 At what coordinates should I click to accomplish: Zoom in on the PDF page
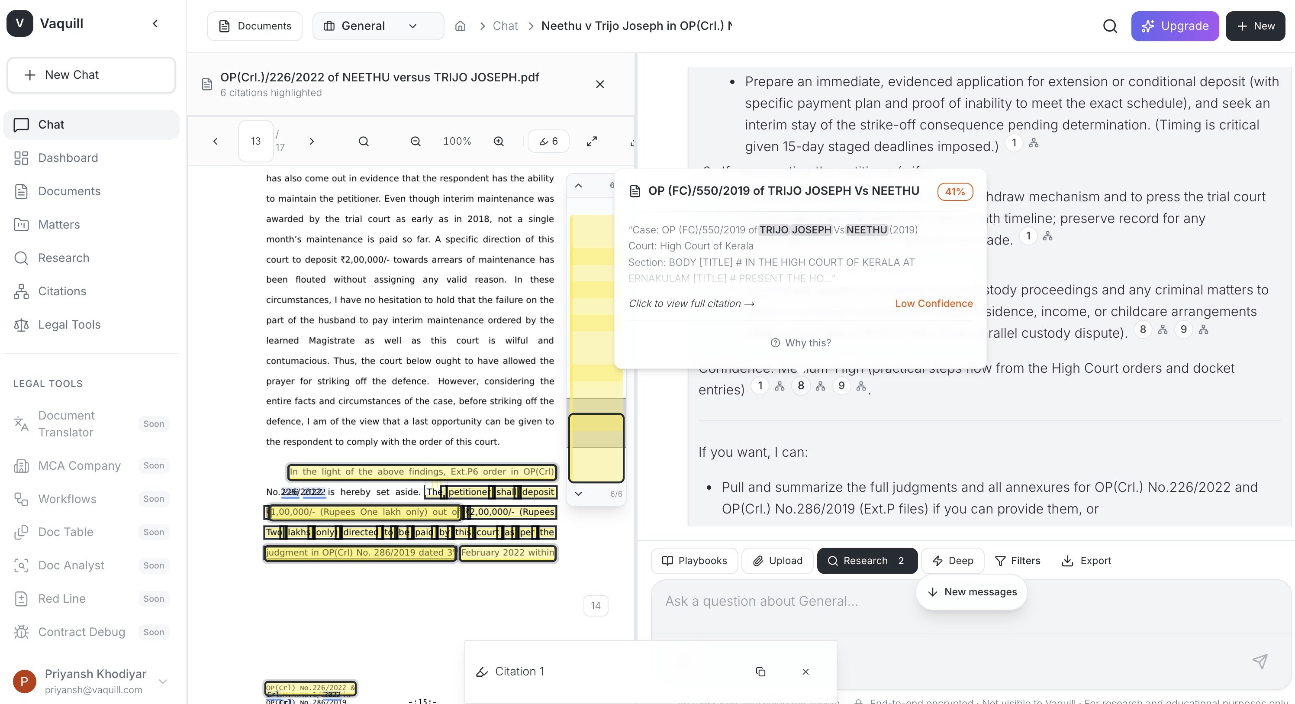coord(498,141)
